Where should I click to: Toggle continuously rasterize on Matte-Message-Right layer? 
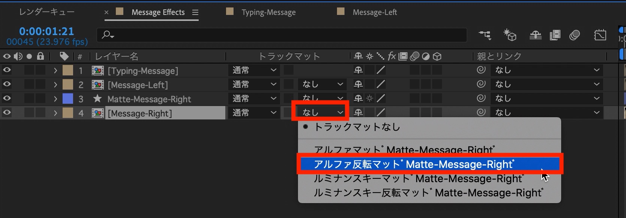(370, 98)
